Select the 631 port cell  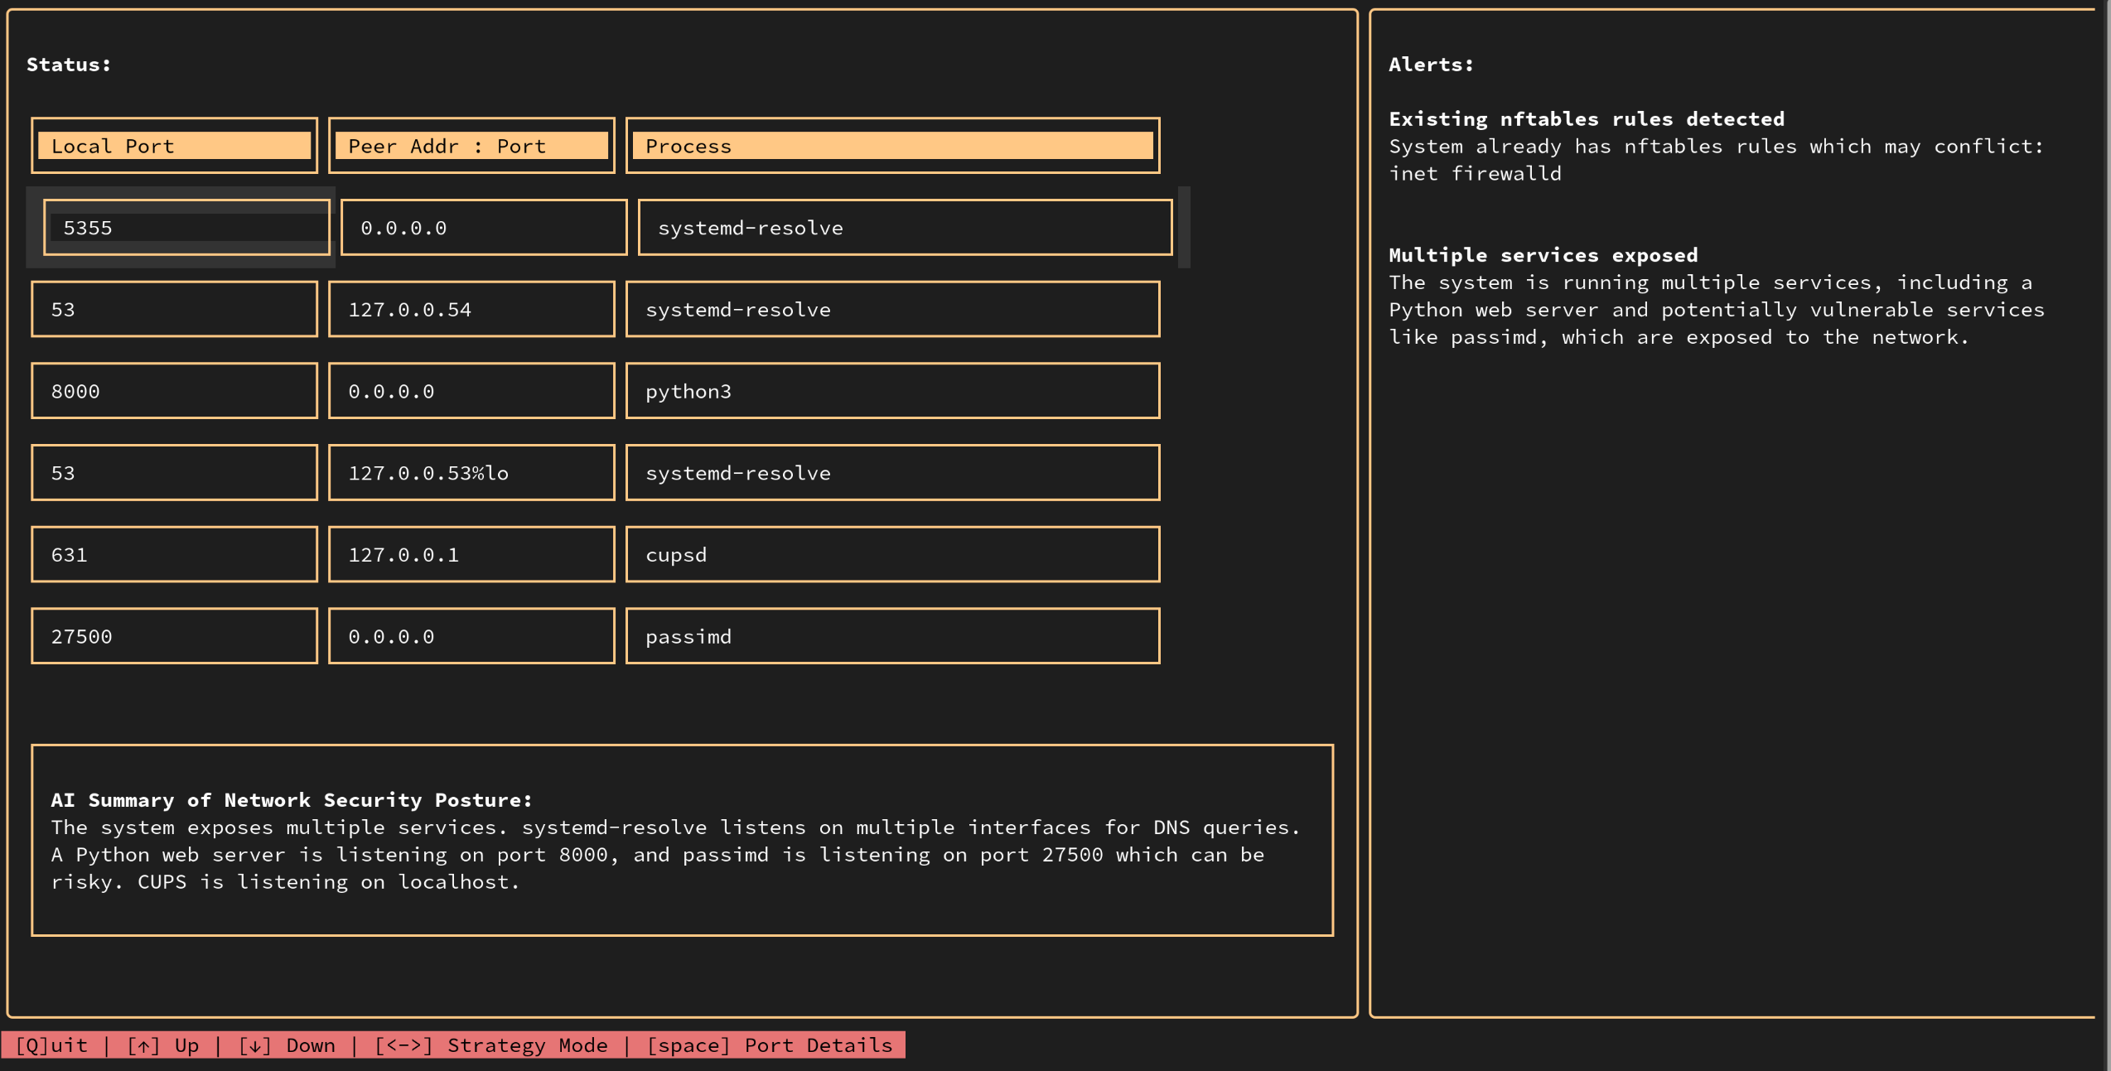tap(174, 555)
